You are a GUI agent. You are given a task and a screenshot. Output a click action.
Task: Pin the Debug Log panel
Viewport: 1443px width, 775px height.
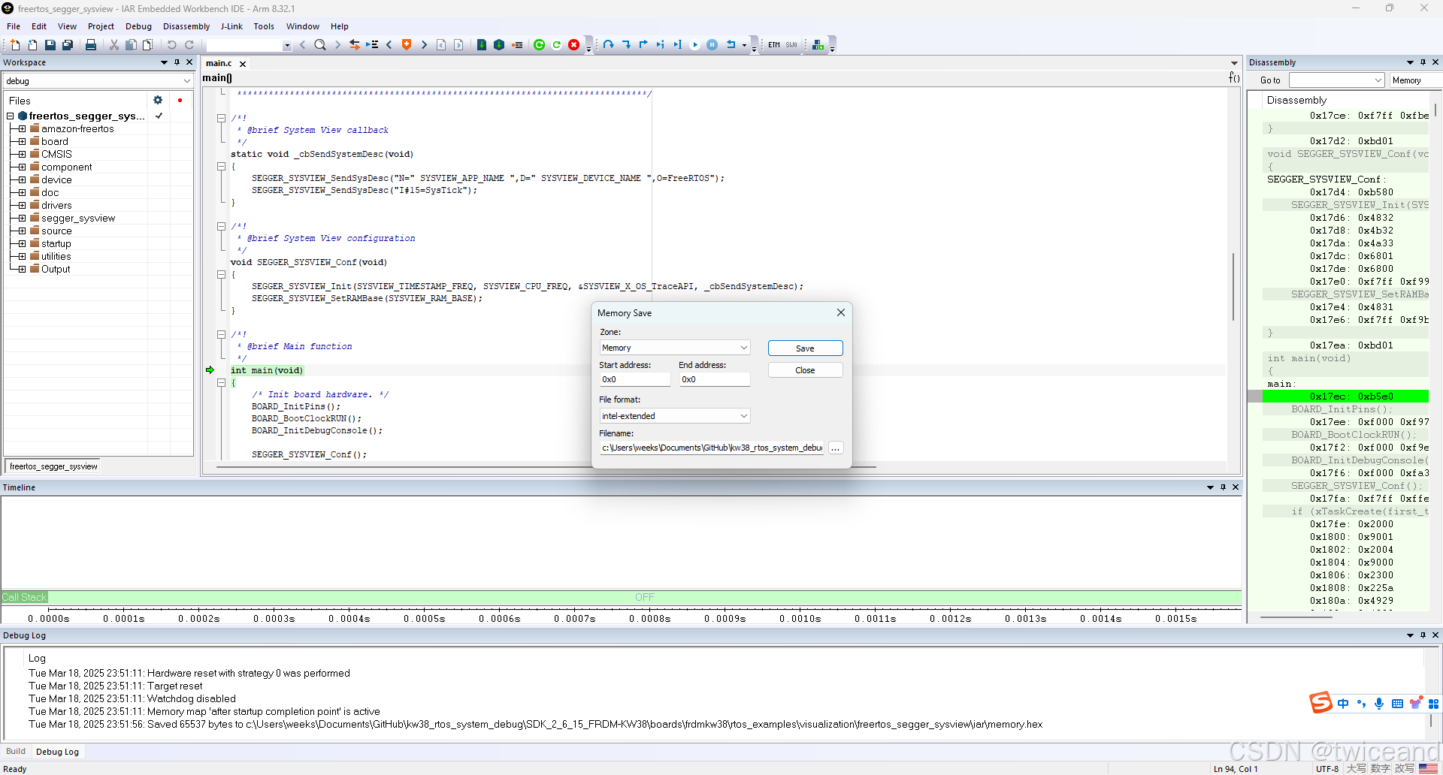(1423, 635)
